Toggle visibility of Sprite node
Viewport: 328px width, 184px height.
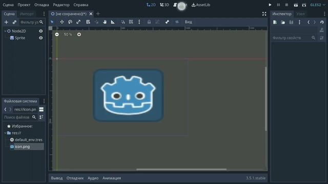coord(41,38)
